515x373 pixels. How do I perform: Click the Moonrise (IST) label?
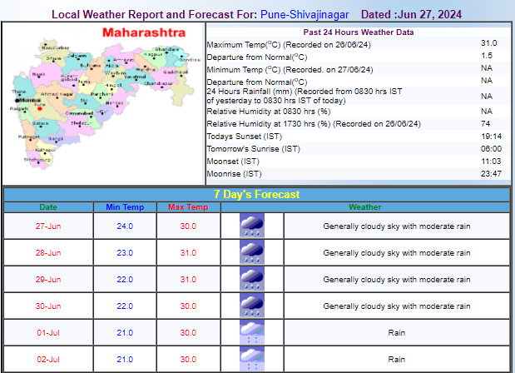coord(234,174)
